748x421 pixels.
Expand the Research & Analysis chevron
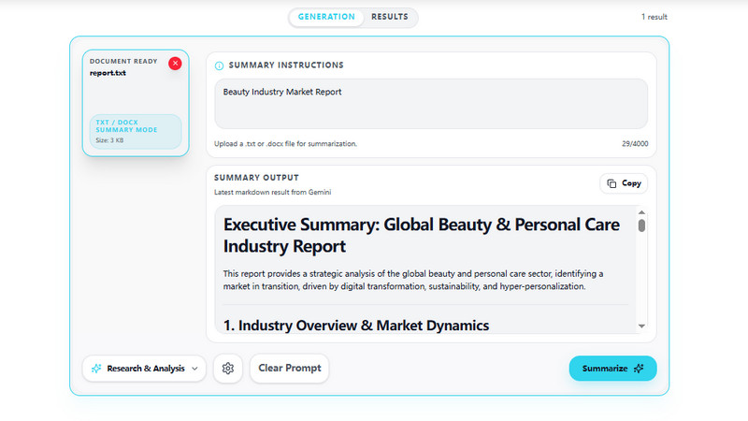(194, 369)
